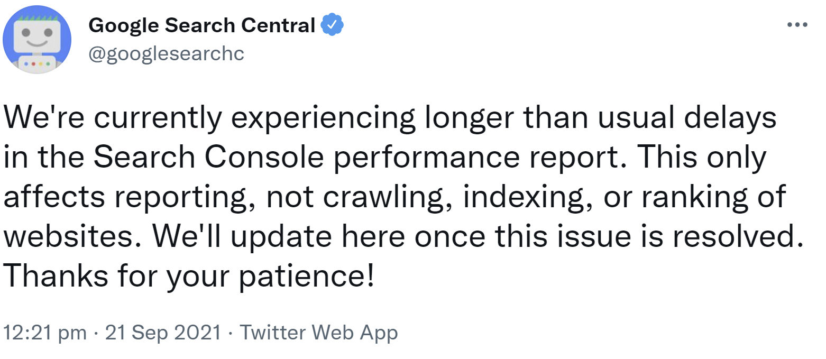Open the three-dot More options menu
The image size is (826, 359).
click(x=797, y=25)
